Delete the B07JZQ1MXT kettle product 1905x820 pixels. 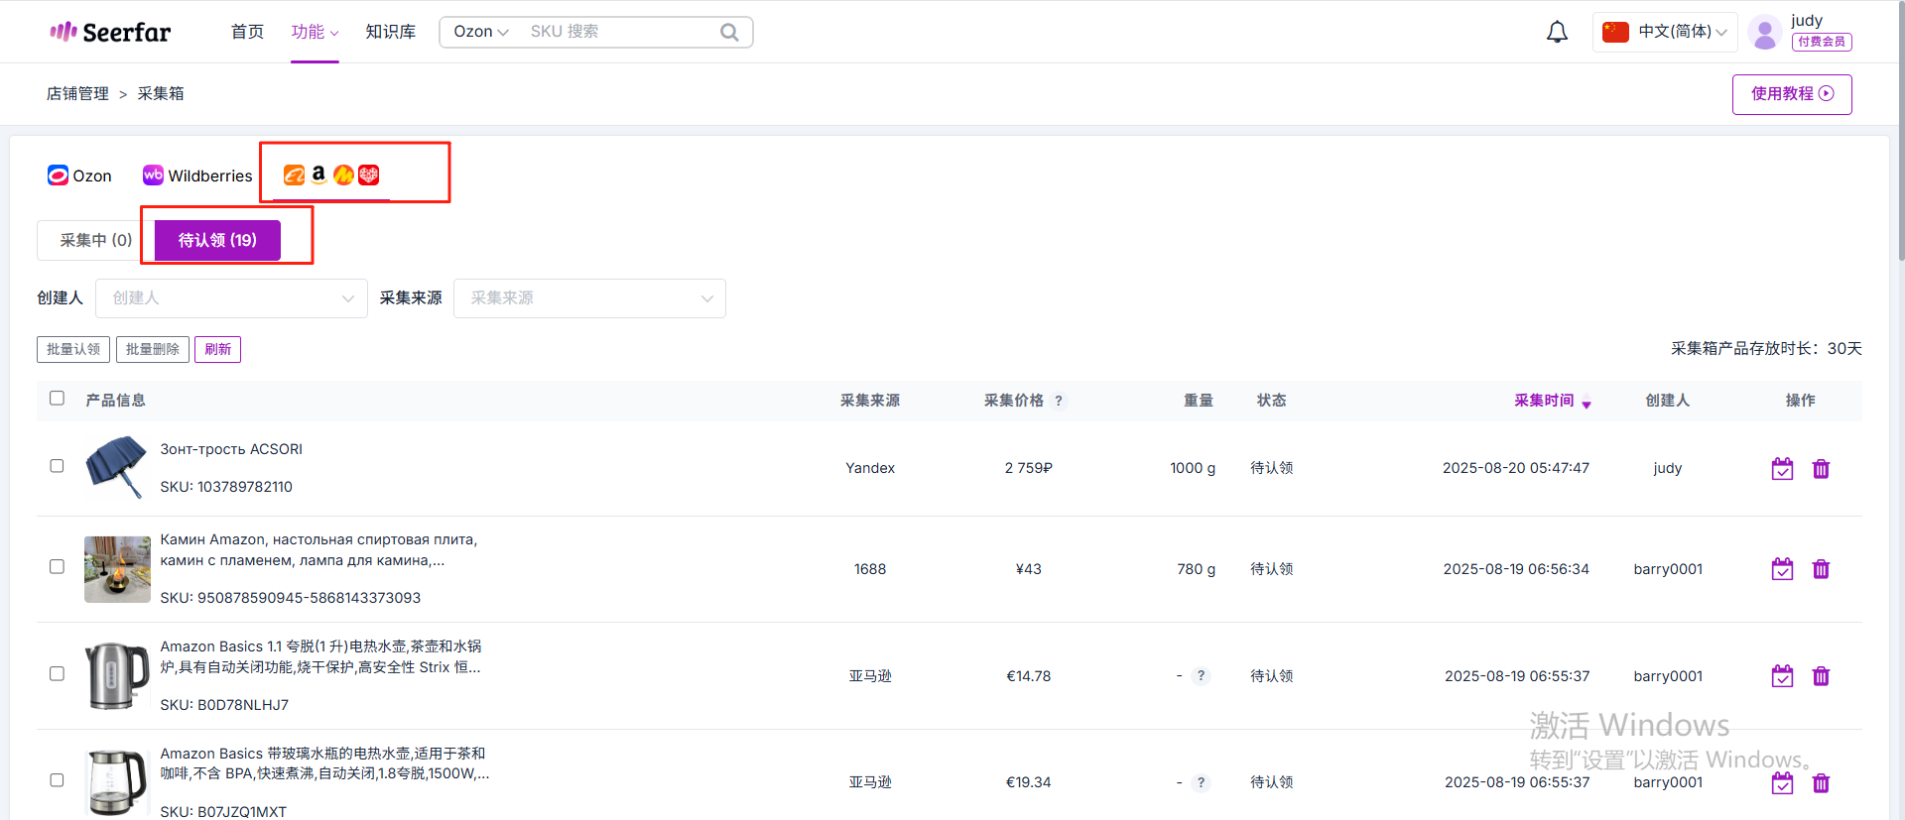click(x=1821, y=783)
